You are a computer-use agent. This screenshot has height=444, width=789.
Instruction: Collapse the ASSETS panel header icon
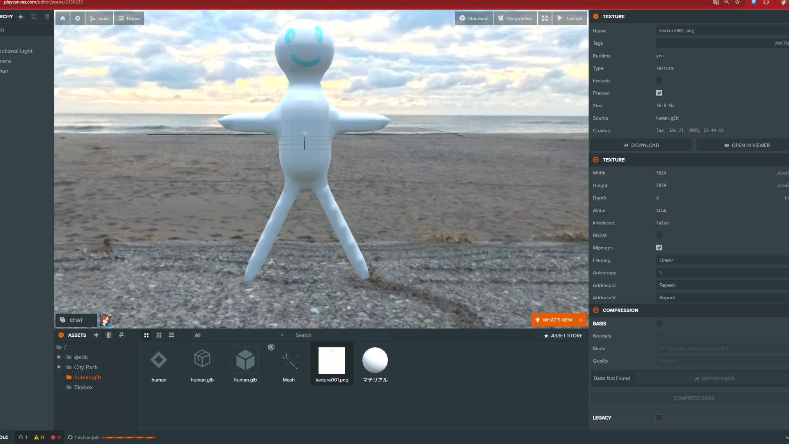tap(61, 335)
